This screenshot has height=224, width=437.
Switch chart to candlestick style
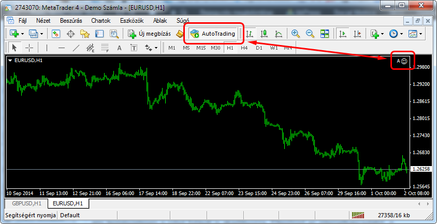264,34
